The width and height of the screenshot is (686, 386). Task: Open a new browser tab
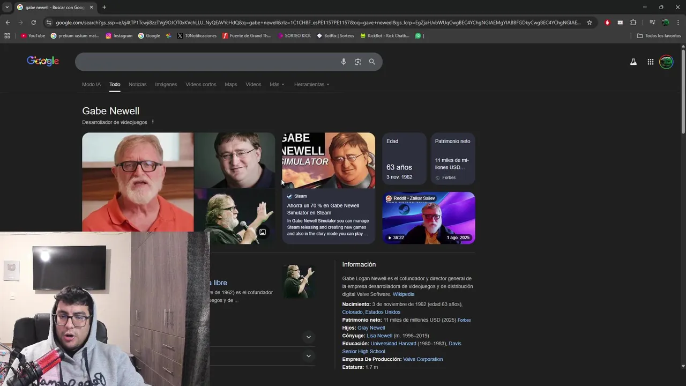[x=105, y=7]
